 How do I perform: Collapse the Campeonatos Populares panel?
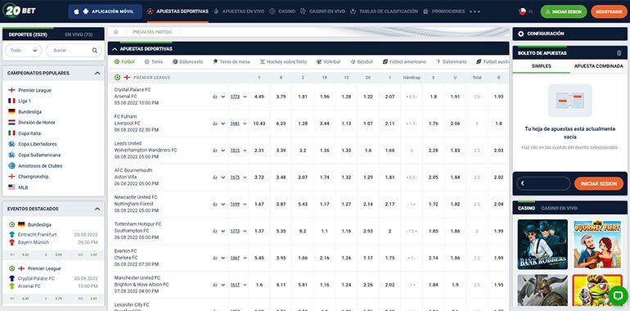tap(97, 73)
